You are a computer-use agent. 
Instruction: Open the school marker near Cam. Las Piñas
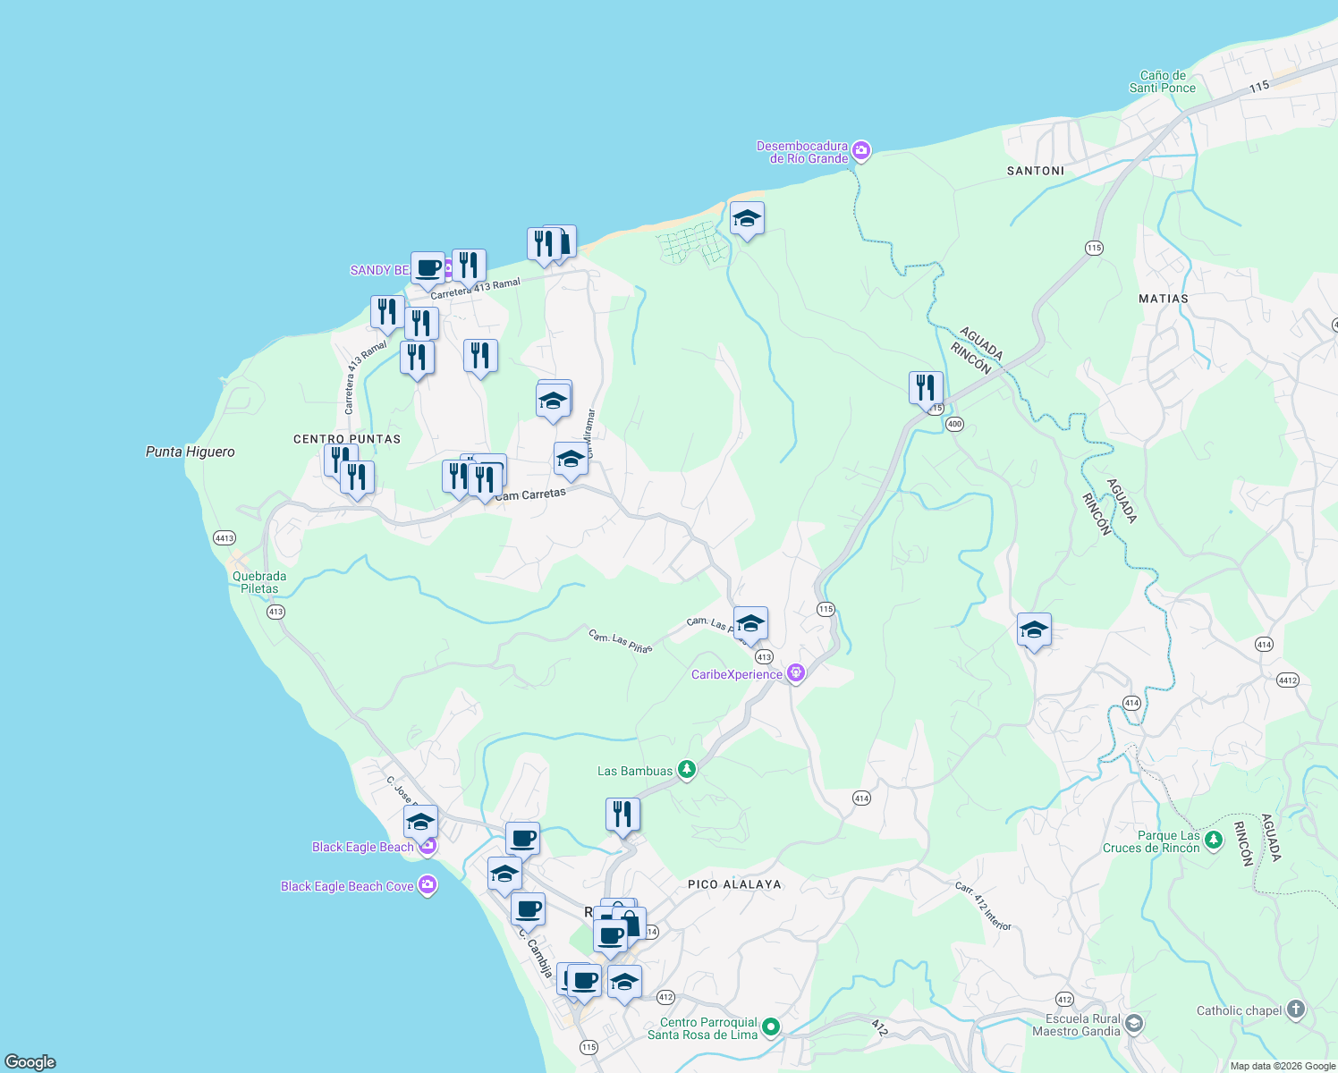point(750,623)
